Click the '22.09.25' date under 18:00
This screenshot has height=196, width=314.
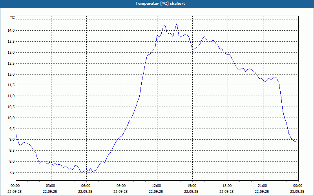[x=226, y=191]
